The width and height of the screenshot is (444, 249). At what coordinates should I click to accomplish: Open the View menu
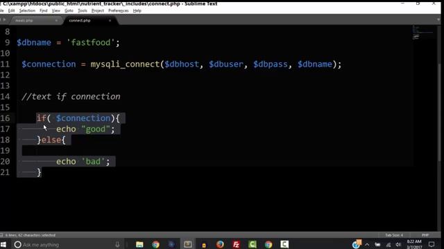click(55, 11)
